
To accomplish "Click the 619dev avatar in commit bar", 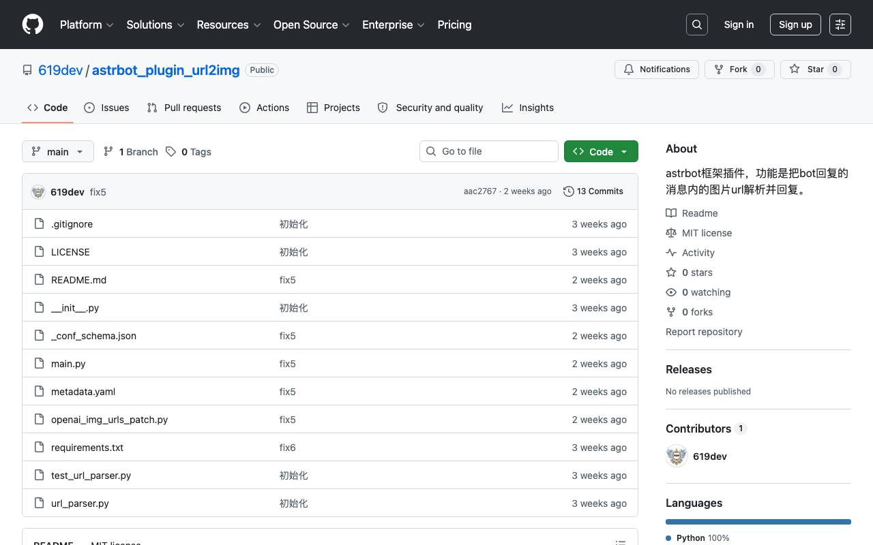I will (38, 192).
